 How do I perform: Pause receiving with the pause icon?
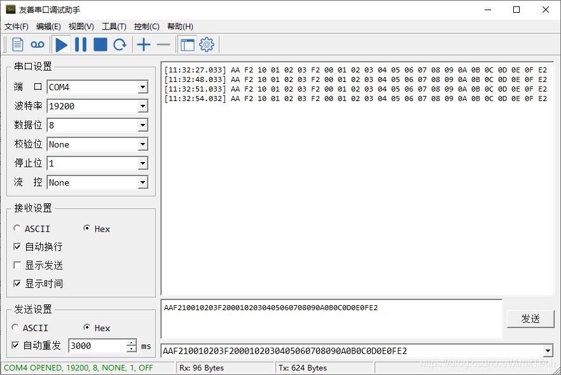[x=81, y=44]
